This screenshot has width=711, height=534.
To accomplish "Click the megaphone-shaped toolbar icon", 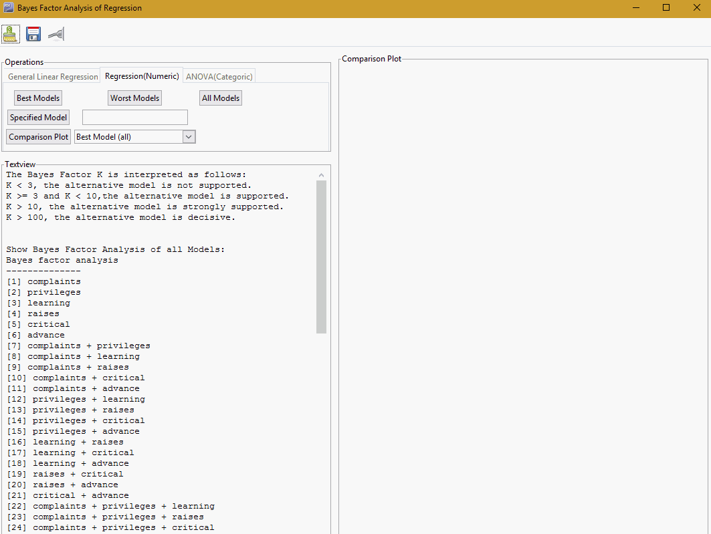I will (x=56, y=34).
